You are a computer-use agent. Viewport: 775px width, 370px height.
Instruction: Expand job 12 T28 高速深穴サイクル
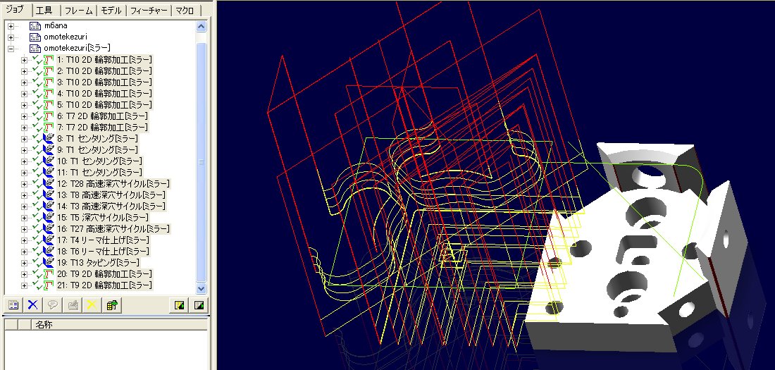pos(24,183)
